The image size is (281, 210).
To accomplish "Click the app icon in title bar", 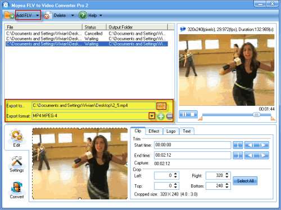I will pyautogui.click(x=6, y=5).
